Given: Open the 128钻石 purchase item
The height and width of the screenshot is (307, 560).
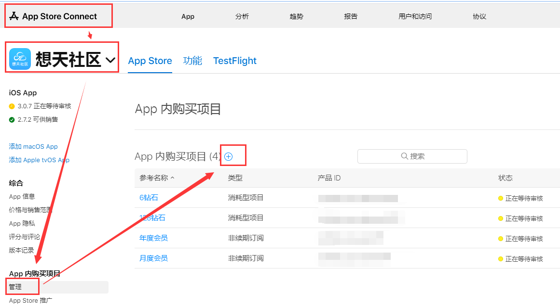Looking at the screenshot, I should pos(152,217).
